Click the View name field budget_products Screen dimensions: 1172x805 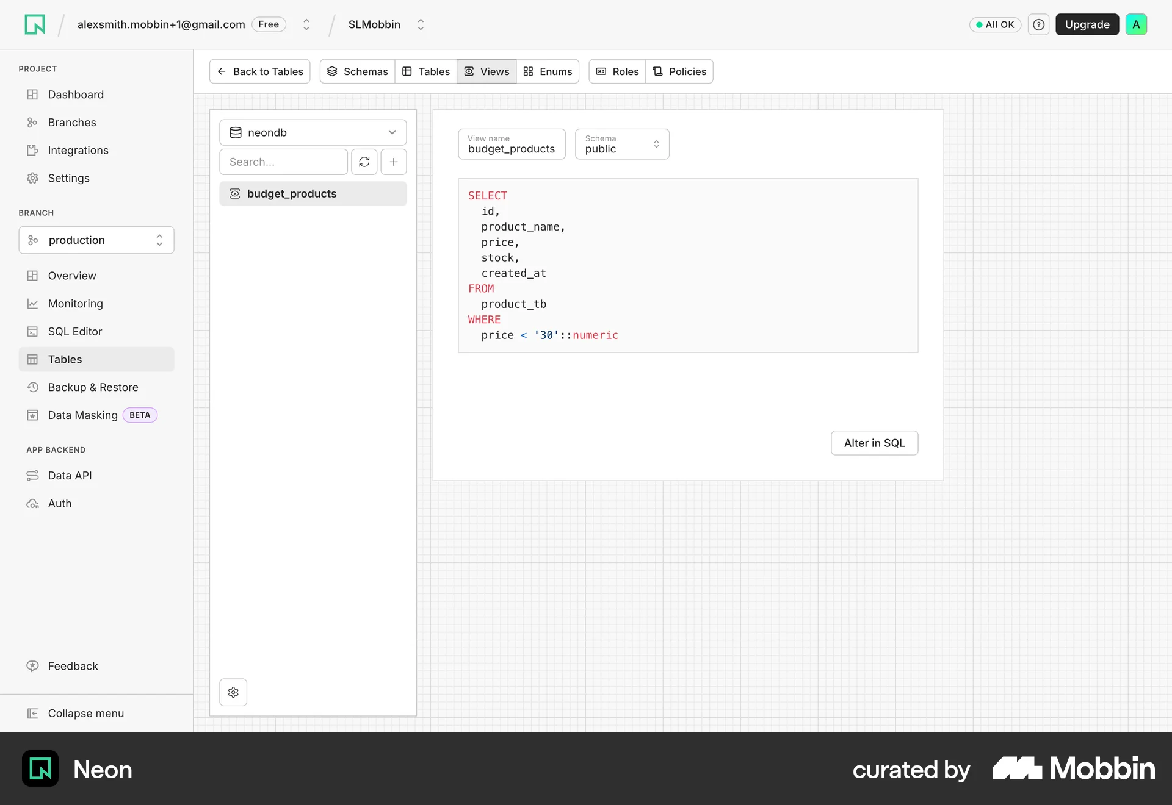pos(512,144)
